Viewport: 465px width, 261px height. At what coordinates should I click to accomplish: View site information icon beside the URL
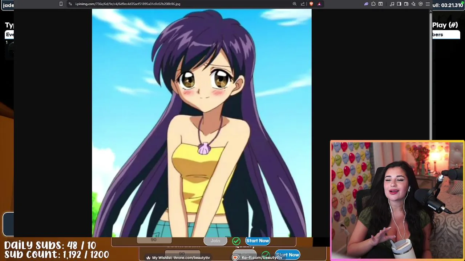click(70, 4)
